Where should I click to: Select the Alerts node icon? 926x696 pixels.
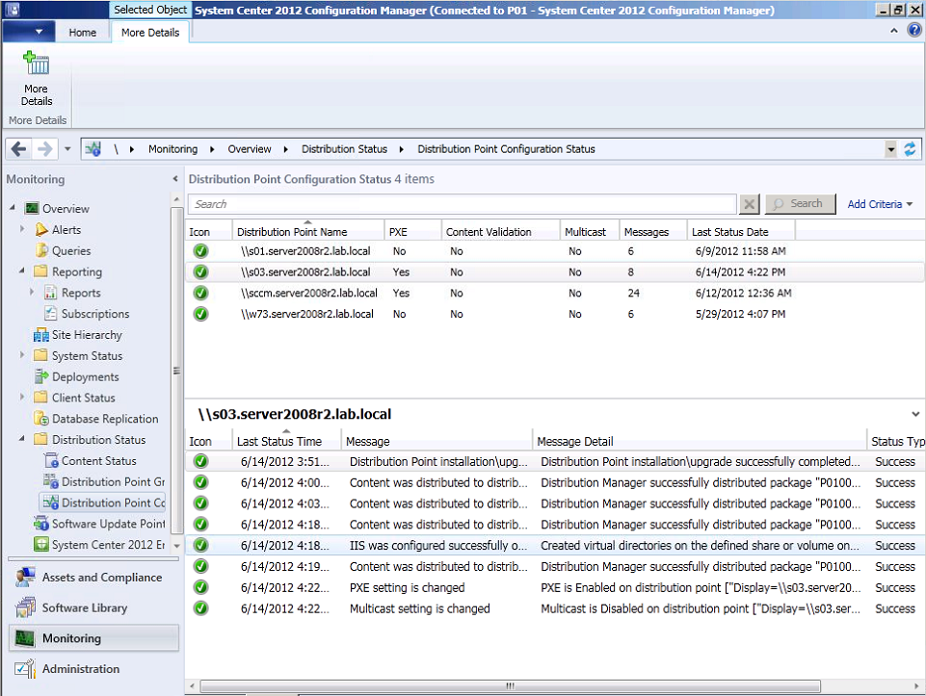click(41, 229)
